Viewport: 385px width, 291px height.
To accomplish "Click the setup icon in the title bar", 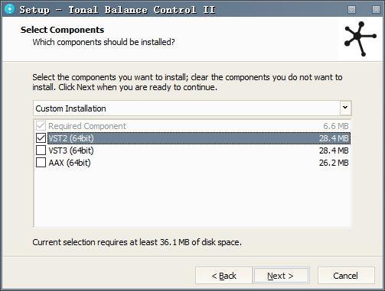I will (x=10, y=9).
